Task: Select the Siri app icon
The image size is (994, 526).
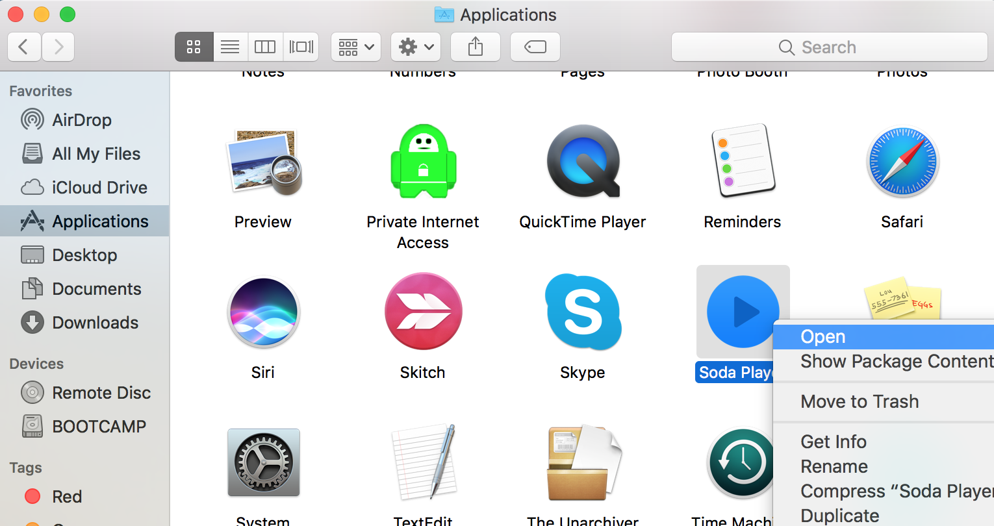Action: pyautogui.click(x=263, y=312)
